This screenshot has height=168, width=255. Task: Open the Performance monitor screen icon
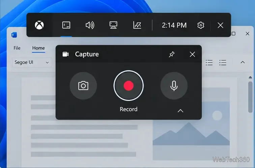[113, 25]
